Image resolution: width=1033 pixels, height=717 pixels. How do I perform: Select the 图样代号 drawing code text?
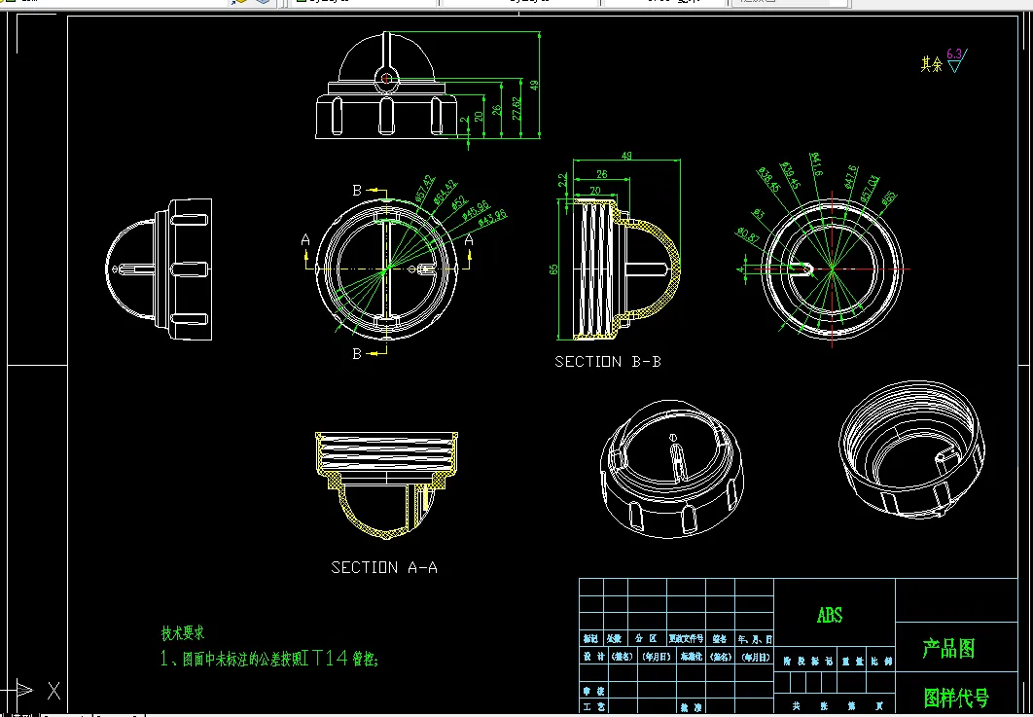[x=956, y=698]
